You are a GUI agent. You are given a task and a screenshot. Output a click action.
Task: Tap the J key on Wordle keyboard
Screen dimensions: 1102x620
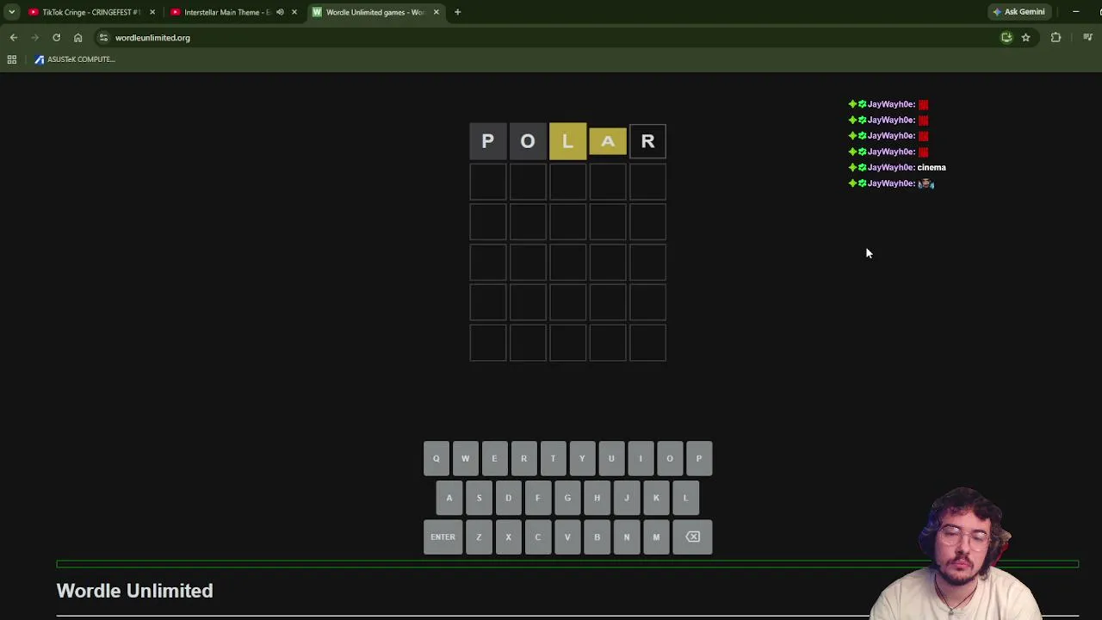[626, 498]
